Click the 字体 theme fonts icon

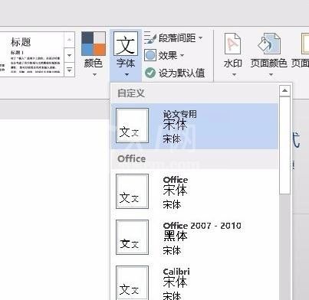tap(126, 44)
